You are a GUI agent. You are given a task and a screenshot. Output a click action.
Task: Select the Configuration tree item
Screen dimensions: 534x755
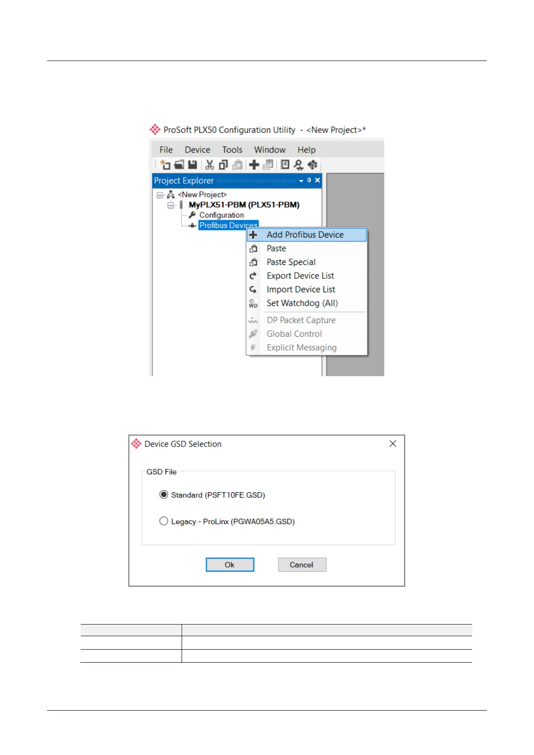(221, 215)
